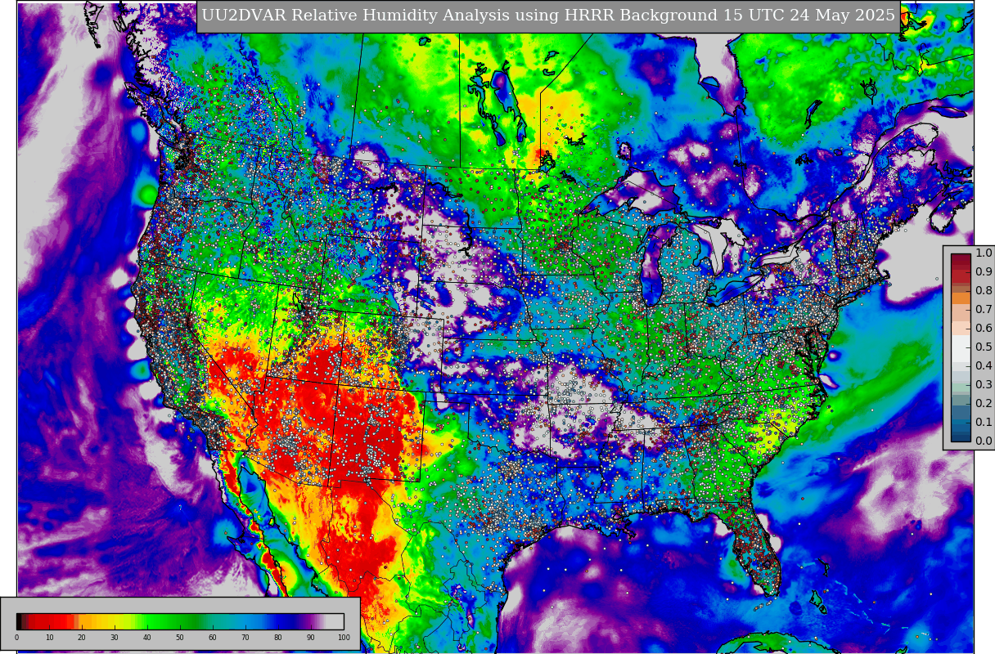Click the 0.9 label on the vertical colorbar
This screenshot has width=995, height=654.
[x=984, y=271]
